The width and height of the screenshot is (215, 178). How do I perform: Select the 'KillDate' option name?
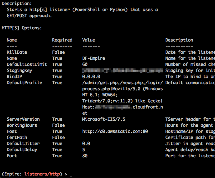coord(17,52)
